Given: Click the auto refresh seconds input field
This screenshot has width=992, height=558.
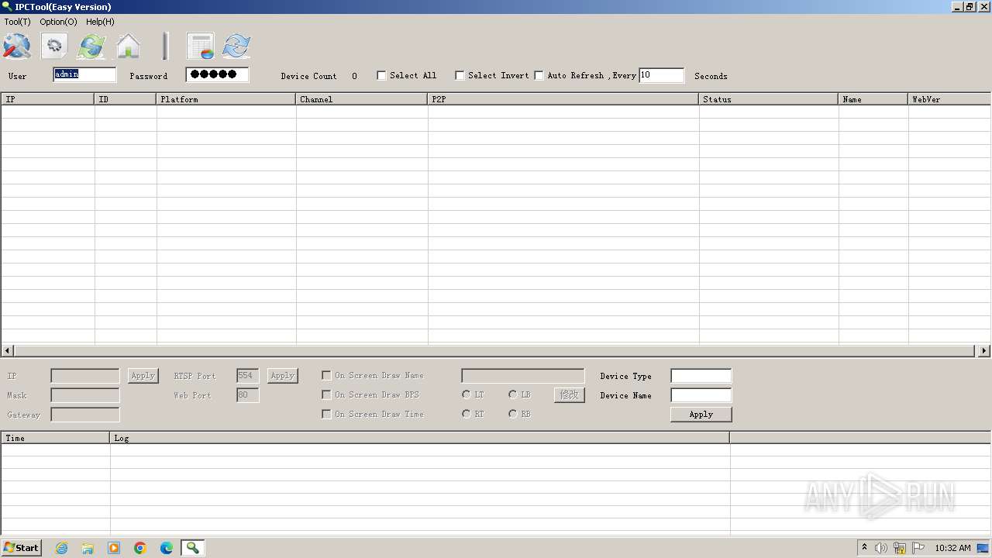Looking at the screenshot, I should click(662, 75).
